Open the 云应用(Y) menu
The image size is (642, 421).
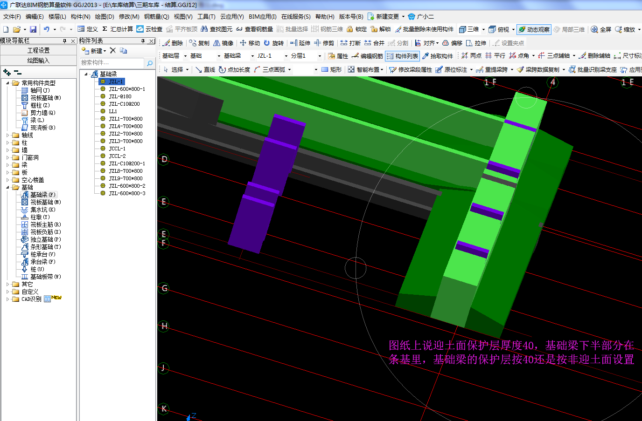pyautogui.click(x=232, y=16)
